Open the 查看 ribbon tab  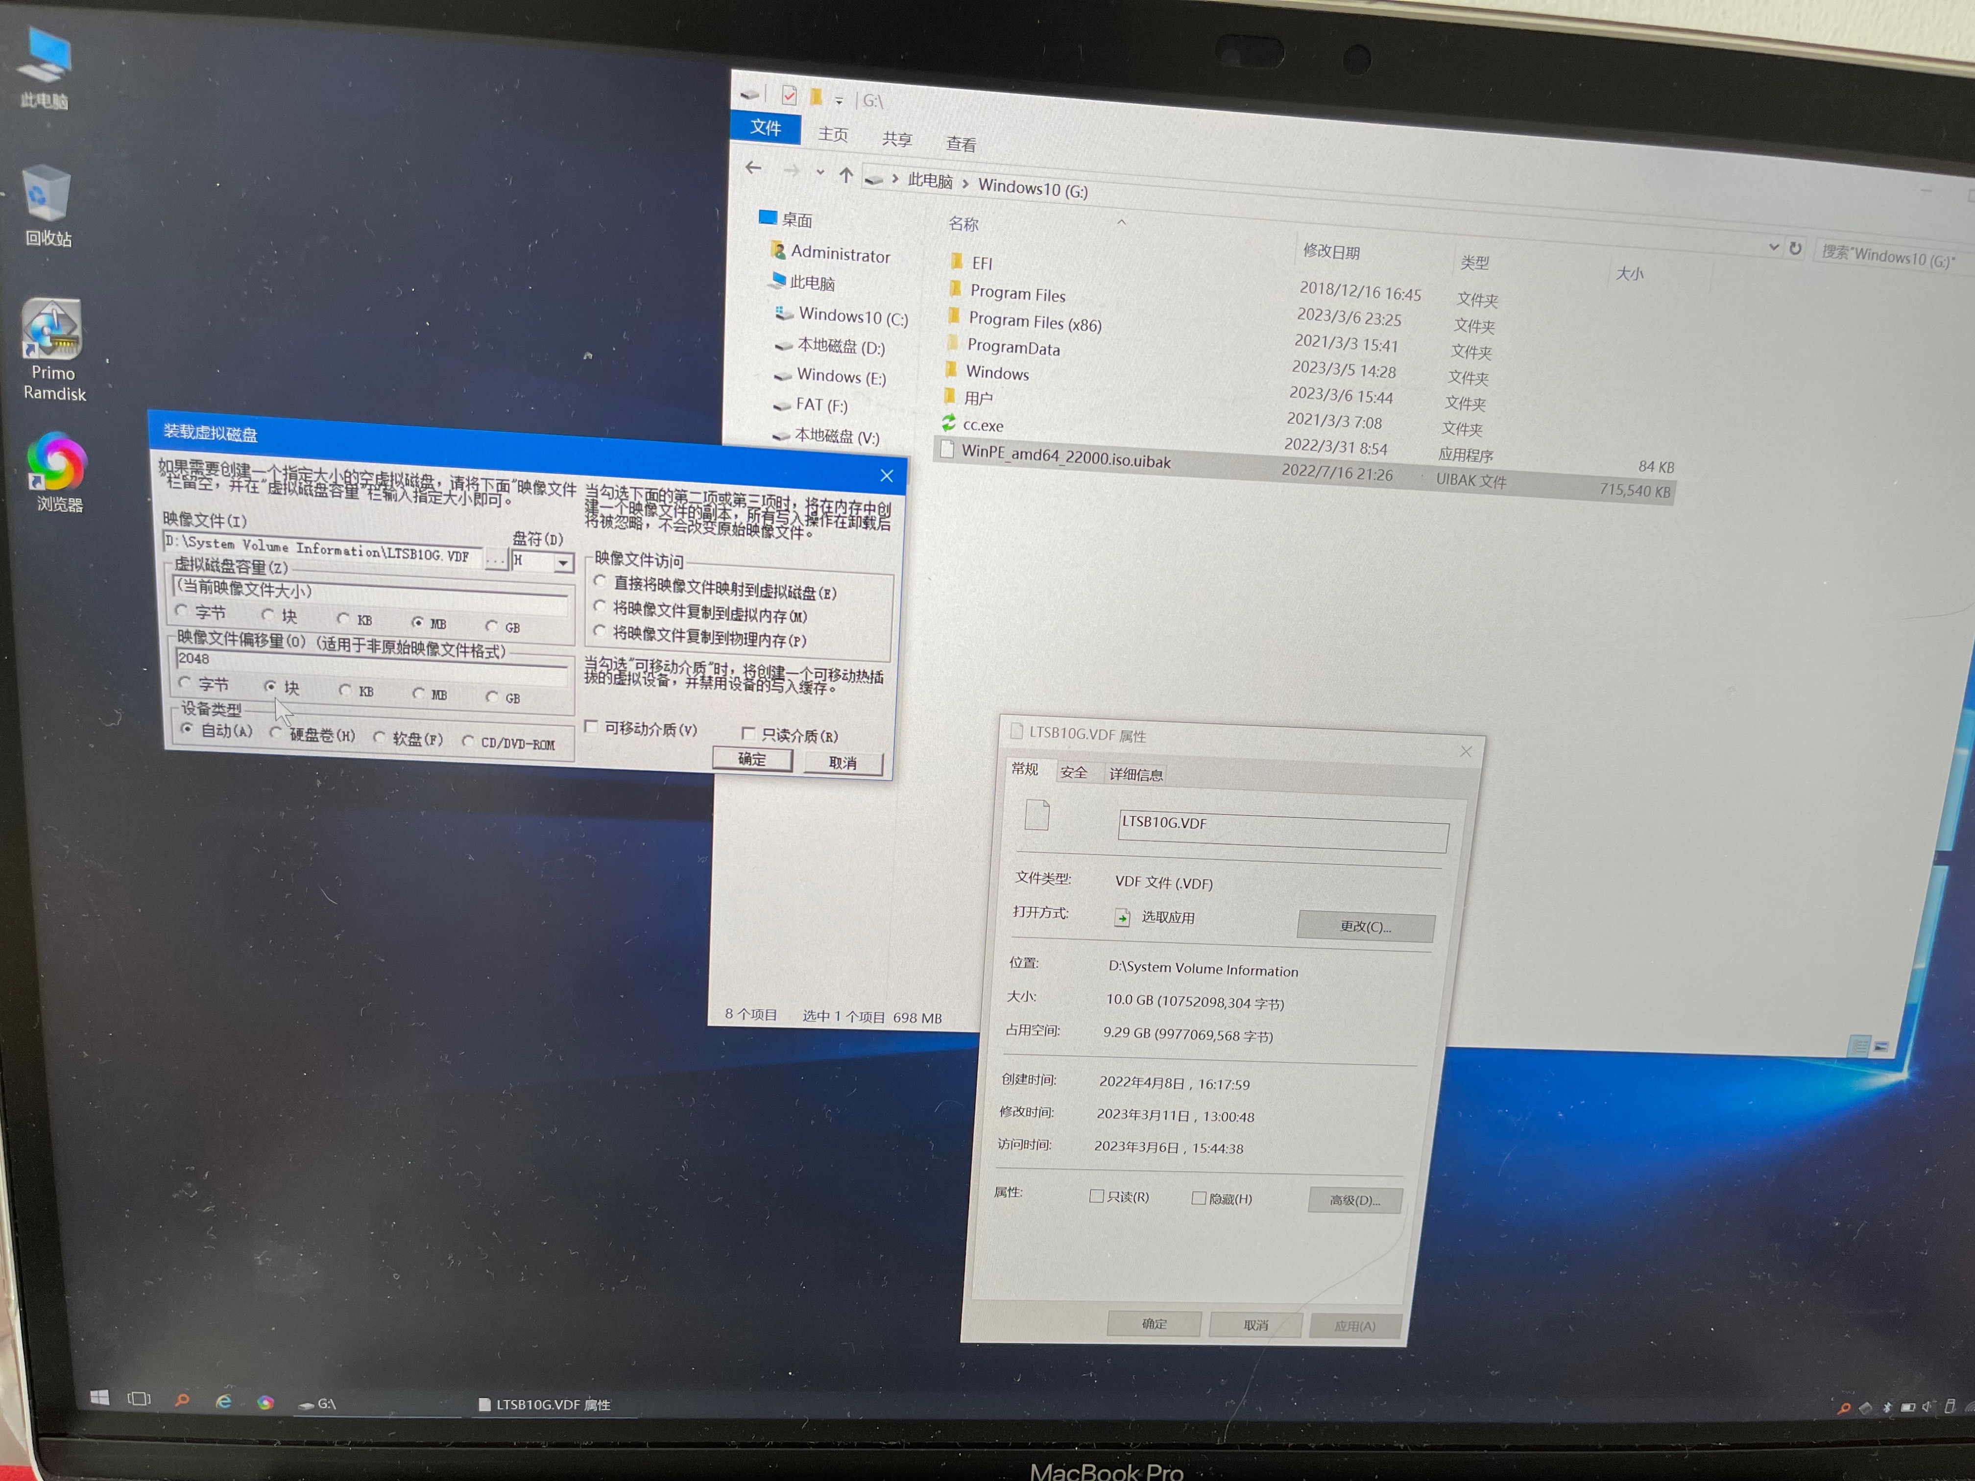(x=961, y=143)
